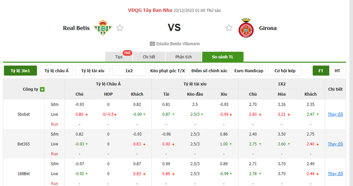The width and height of the screenshot is (353, 186).
Task: Click Thay đổi link for Sbobet
Action: [x=335, y=114]
